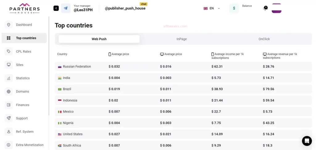Open the dollar Balance icon
This screenshot has width=316, height=150.
tap(234, 8)
